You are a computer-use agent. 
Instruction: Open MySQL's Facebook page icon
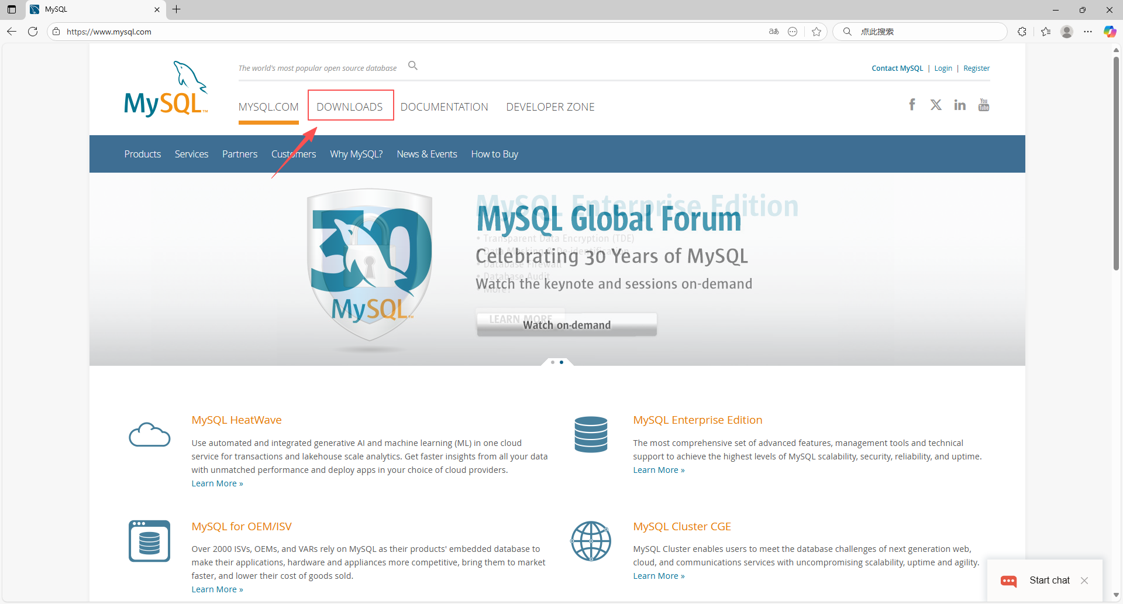pyautogui.click(x=912, y=105)
